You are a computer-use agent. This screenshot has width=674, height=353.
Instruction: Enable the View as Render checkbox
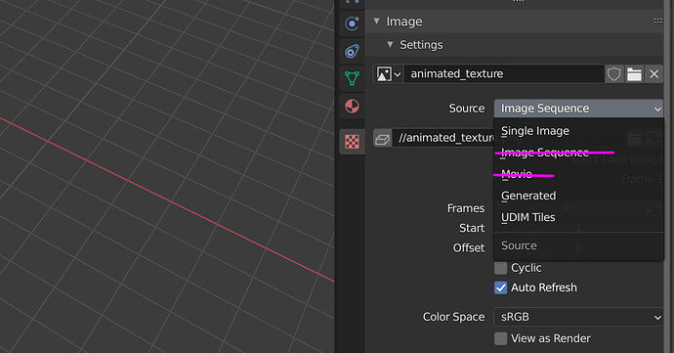click(500, 338)
